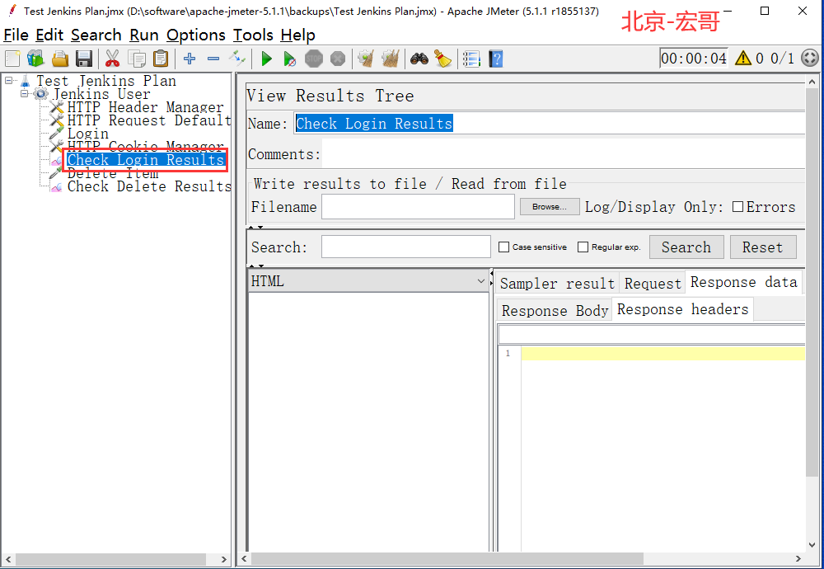This screenshot has width=824, height=569.
Task: Click the Shutdown test icon
Action: [338, 59]
